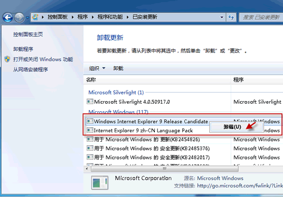Click icon of KB2485376 update row

pyautogui.click(x=90, y=148)
